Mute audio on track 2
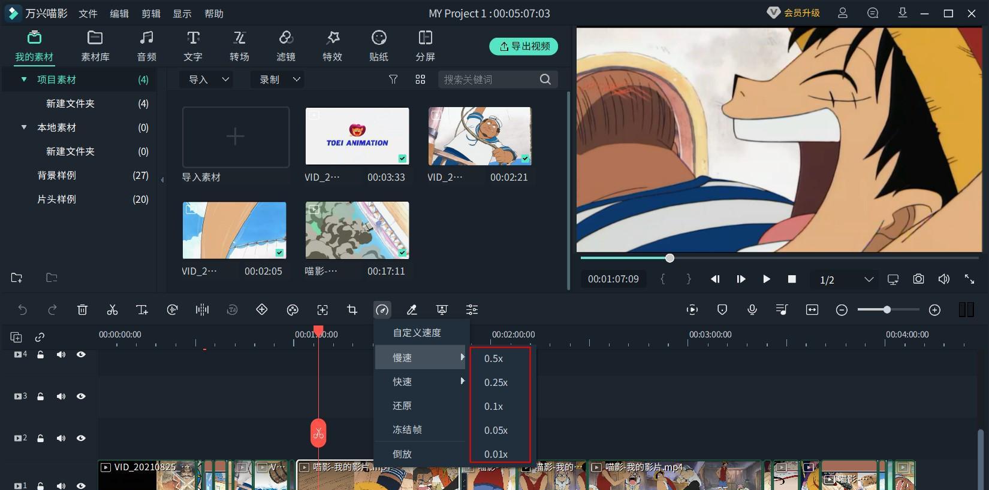This screenshot has height=490, width=989. point(61,438)
